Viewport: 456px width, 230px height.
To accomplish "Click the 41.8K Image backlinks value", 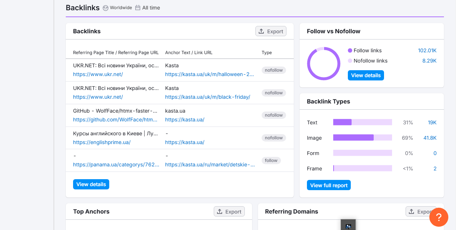I will tap(430, 138).
